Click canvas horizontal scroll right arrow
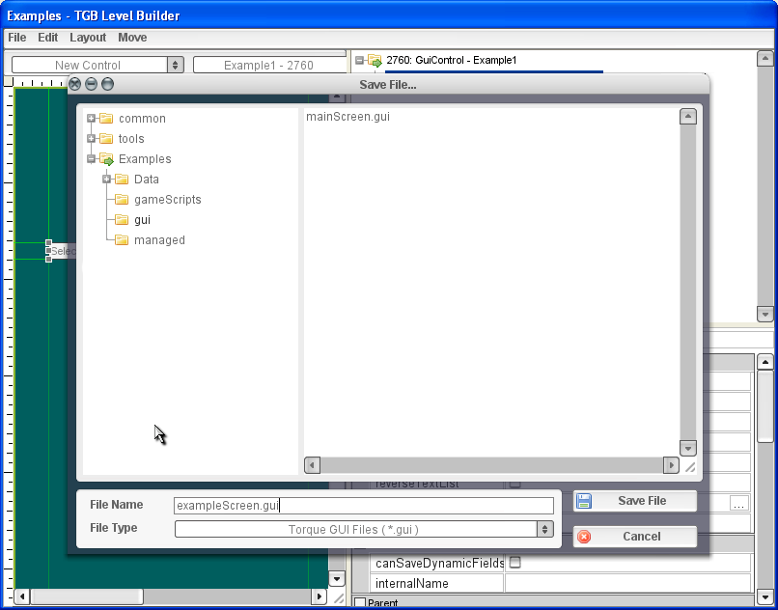 320,596
